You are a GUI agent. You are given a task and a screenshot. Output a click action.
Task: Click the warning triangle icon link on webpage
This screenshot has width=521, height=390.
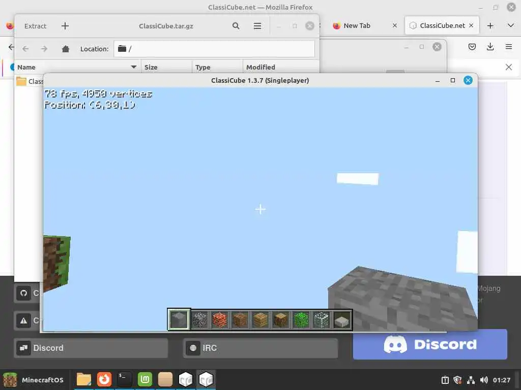pos(23,321)
